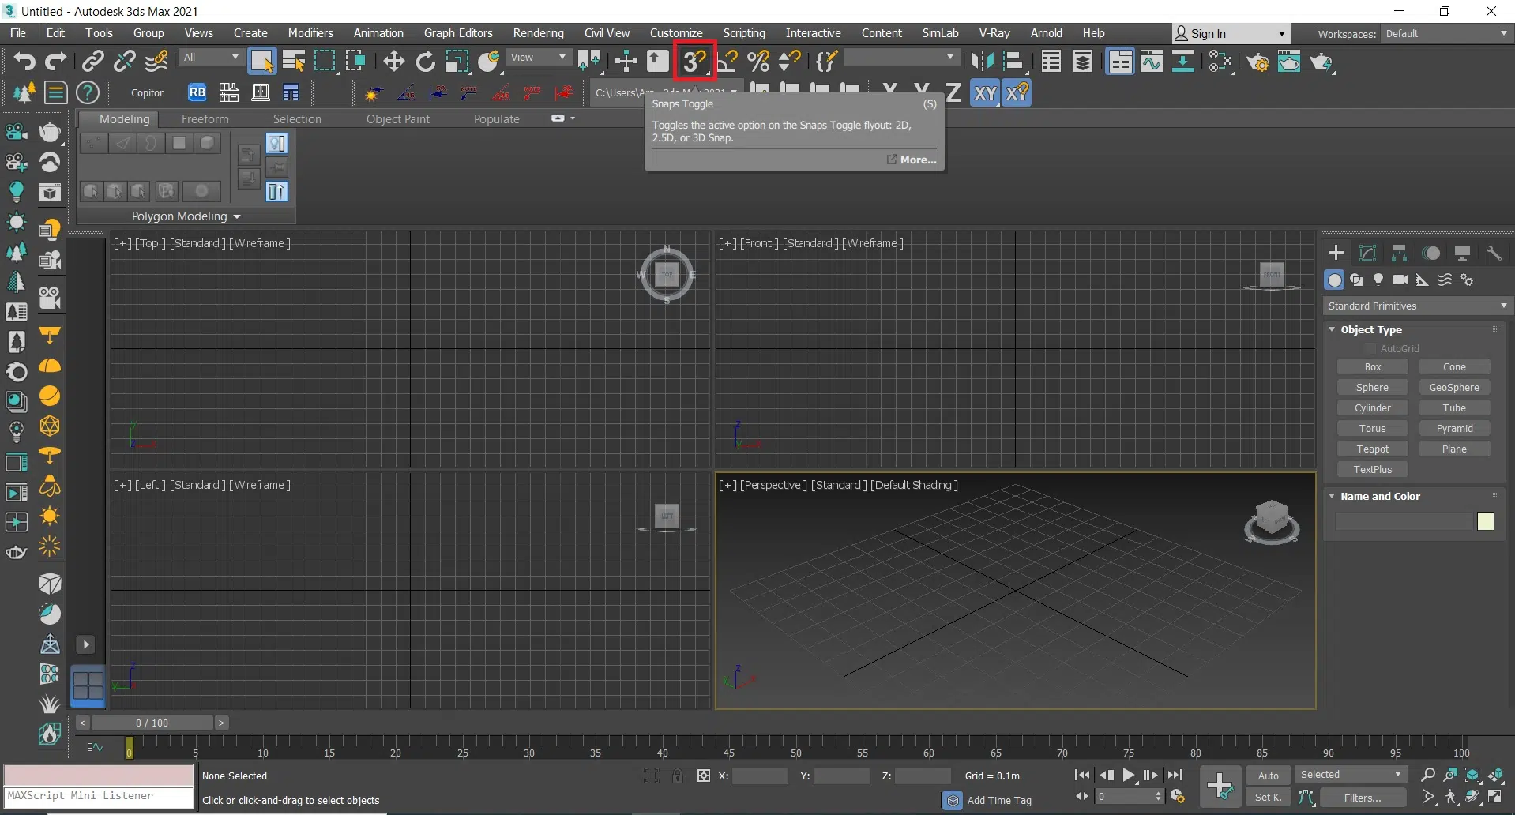Viewport: 1515px width, 815px height.
Task: Toggle Auto key mode
Action: pos(1268,776)
